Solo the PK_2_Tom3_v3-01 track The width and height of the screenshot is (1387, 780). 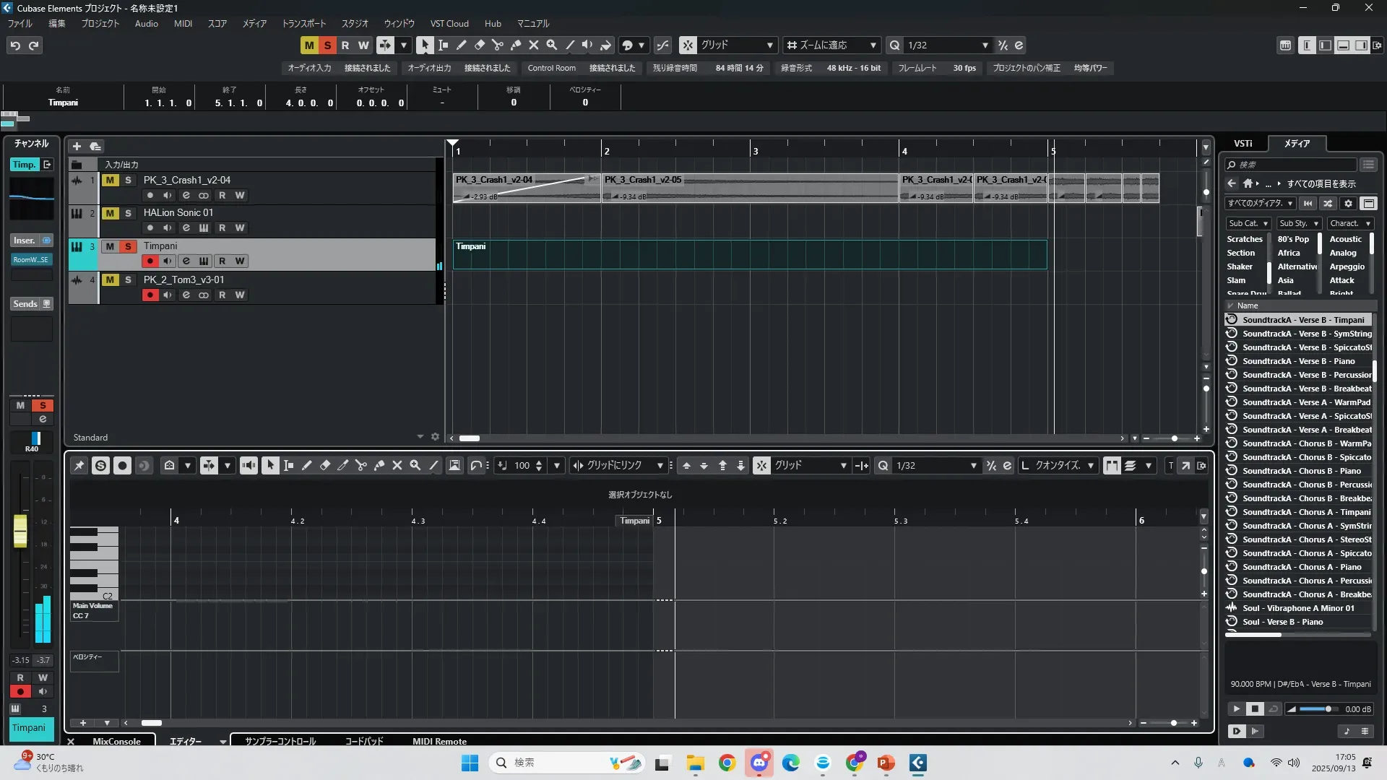tap(128, 279)
